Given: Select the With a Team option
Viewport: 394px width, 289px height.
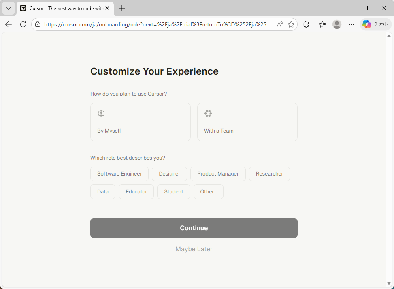Looking at the screenshot, I should pos(247,122).
